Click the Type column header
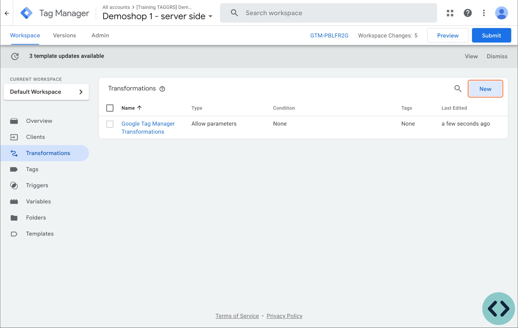This screenshot has height=328, width=518. [197, 108]
